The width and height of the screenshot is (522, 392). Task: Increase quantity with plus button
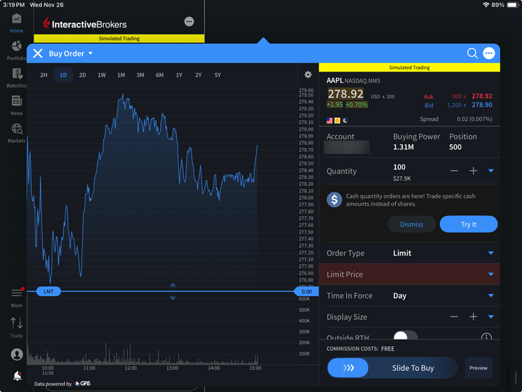473,171
